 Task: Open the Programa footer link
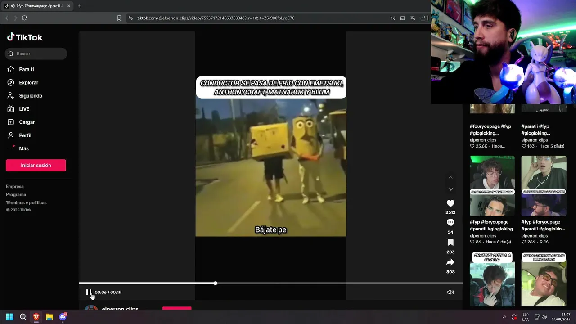pyautogui.click(x=16, y=195)
